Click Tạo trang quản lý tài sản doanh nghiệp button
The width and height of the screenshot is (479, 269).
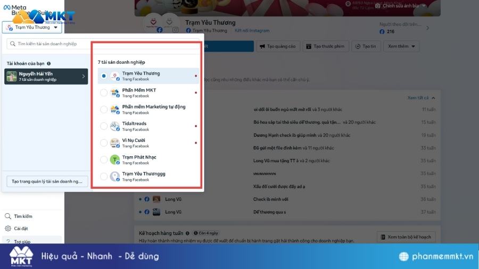pyautogui.click(x=47, y=181)
